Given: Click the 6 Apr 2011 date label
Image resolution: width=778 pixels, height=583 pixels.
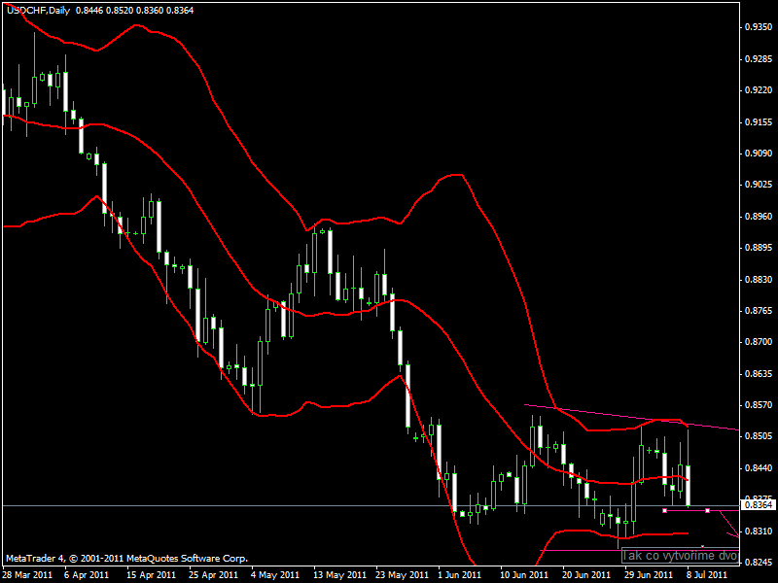Looking at the screenshot, I should pos(87,575).
